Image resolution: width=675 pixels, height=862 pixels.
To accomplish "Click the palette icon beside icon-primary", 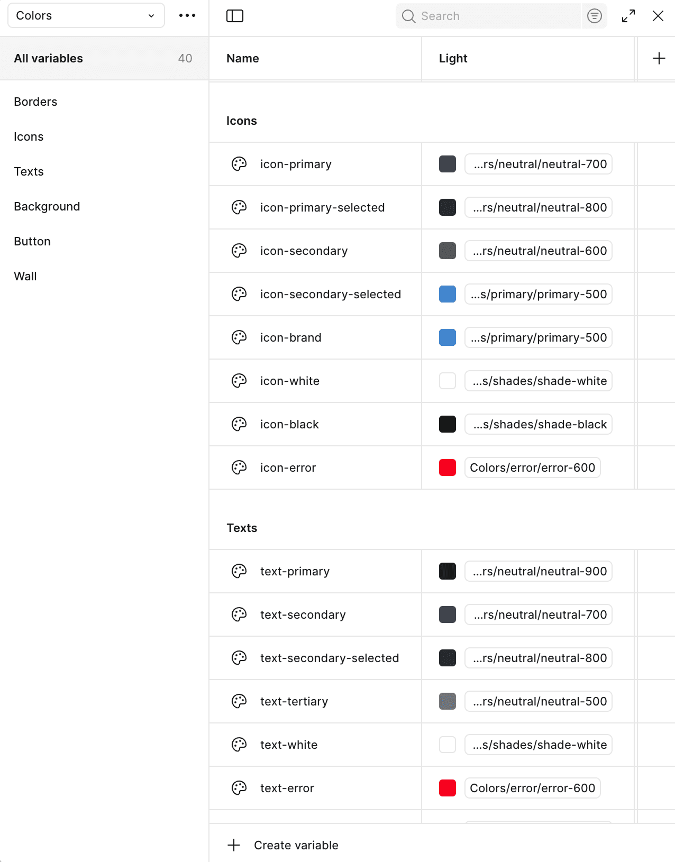I will point(239,164).
